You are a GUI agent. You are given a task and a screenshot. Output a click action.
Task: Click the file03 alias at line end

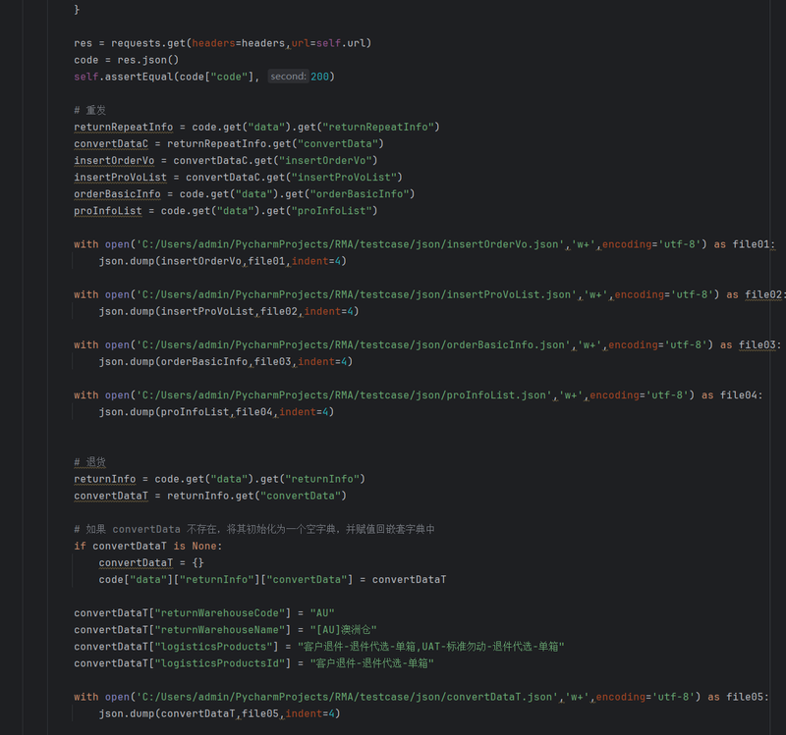[x=757, y=345]
